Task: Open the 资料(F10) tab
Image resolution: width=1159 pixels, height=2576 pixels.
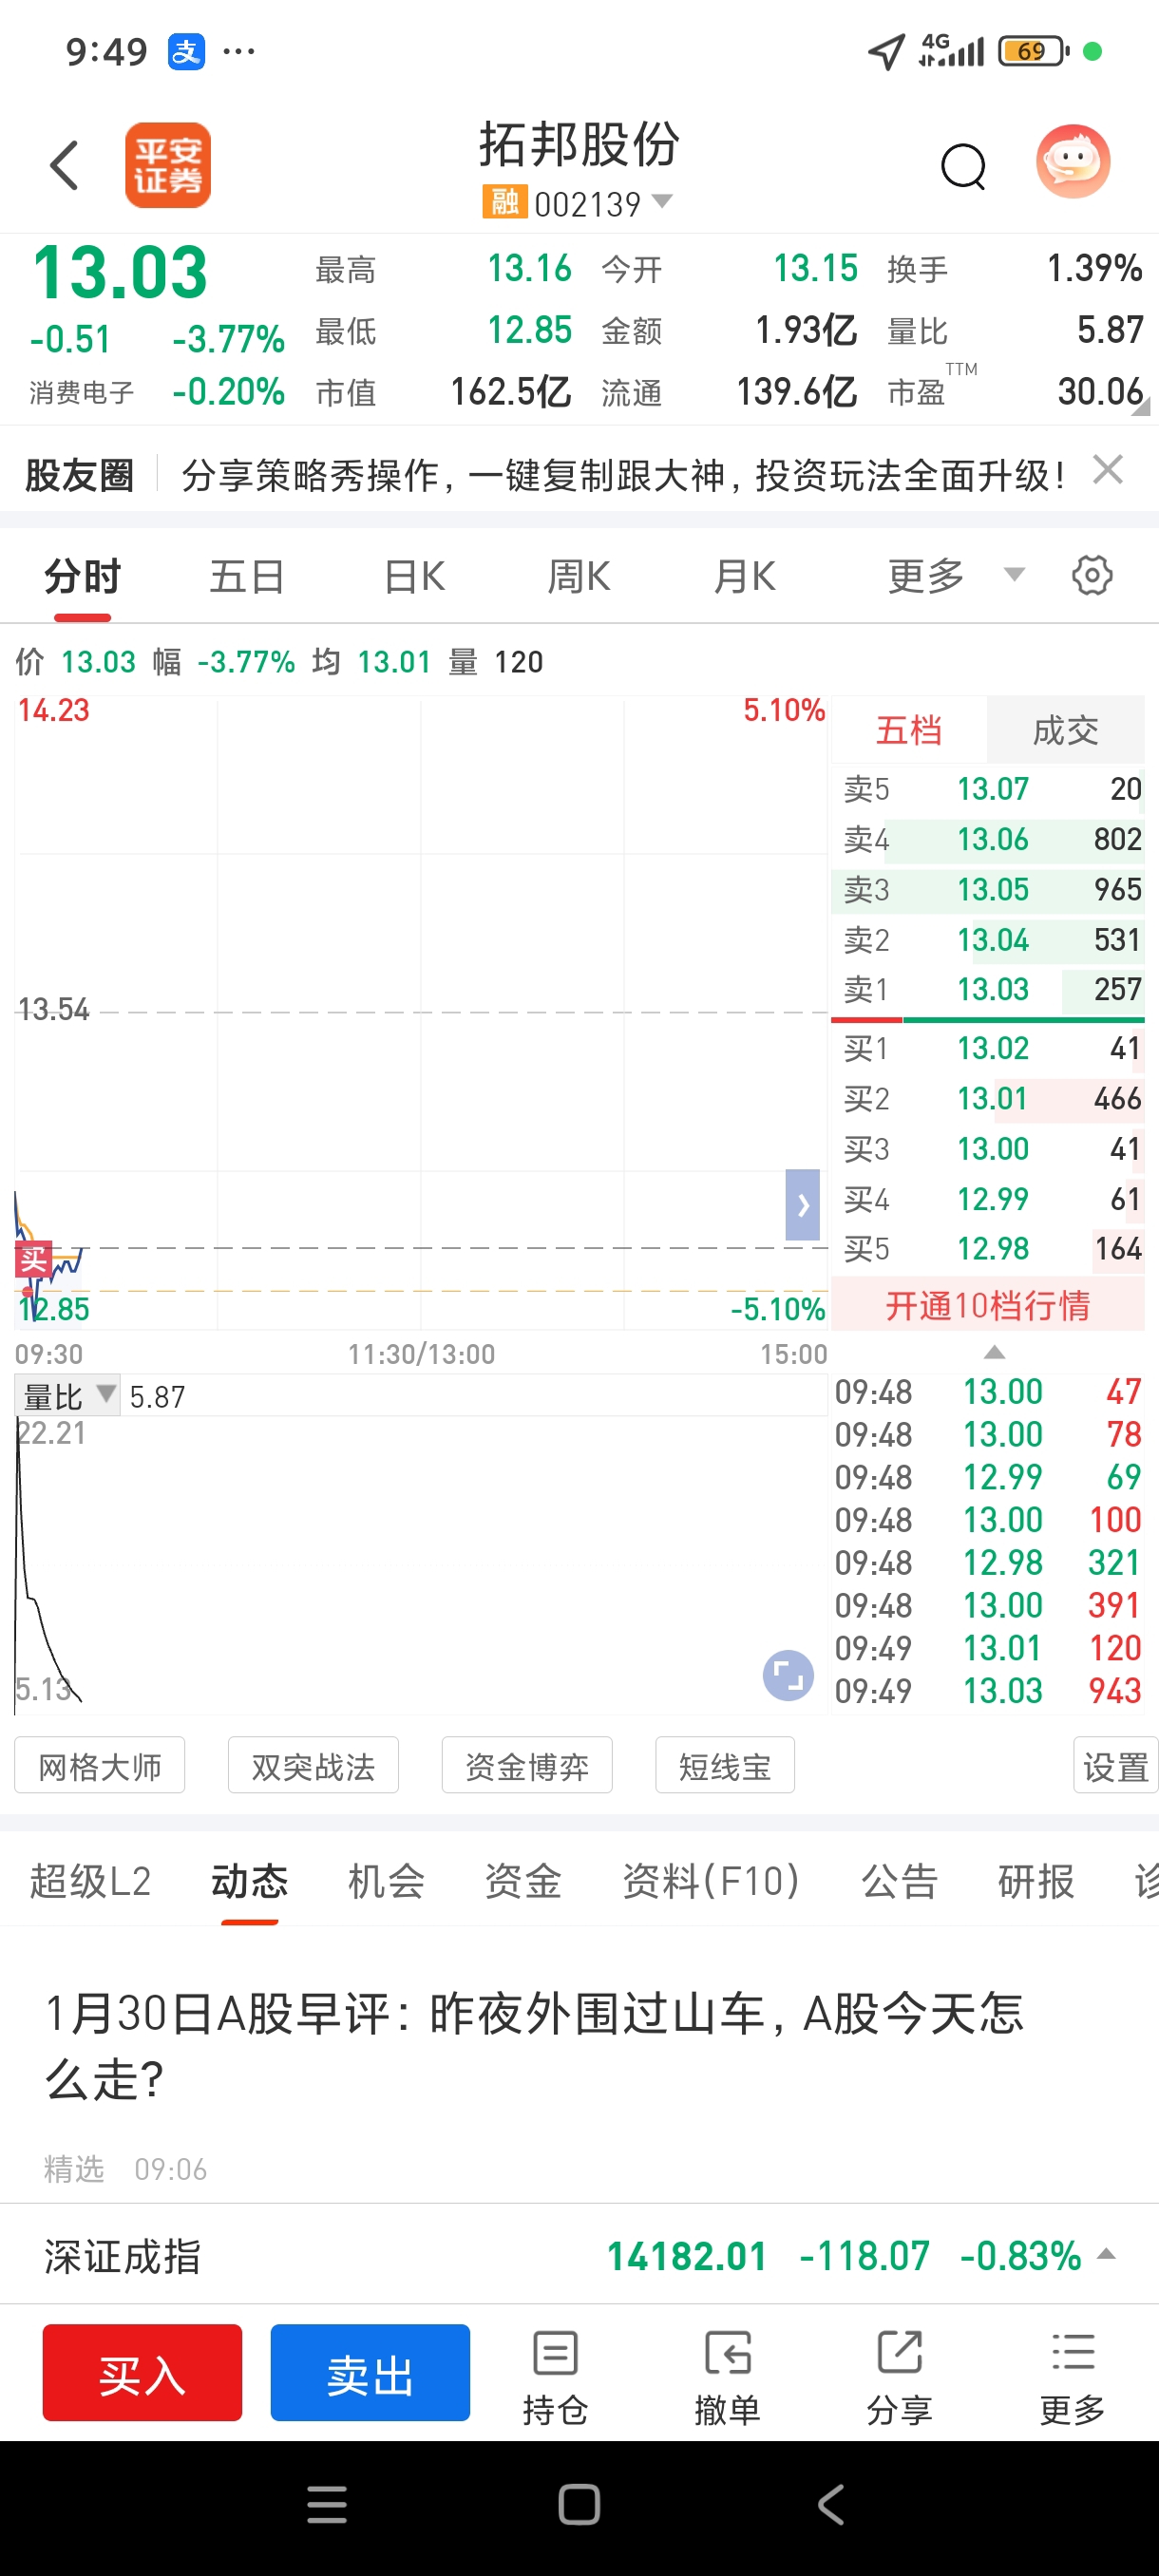Action: pos(711,1881)
